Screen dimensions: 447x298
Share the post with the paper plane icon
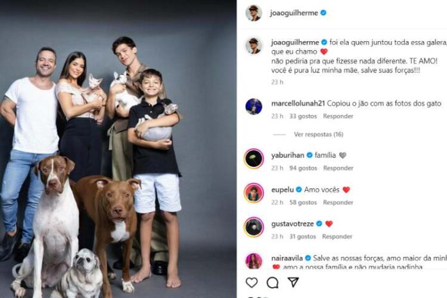(x=294, y=282)
